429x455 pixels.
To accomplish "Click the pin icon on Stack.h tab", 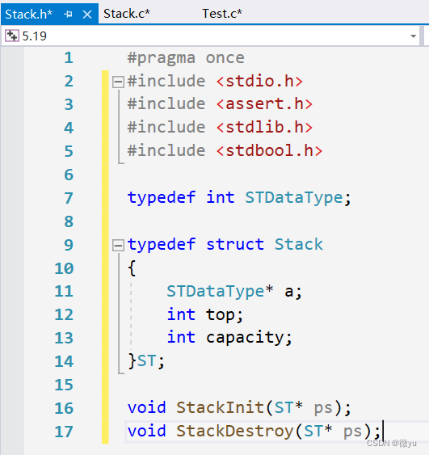I will point(68,14).
